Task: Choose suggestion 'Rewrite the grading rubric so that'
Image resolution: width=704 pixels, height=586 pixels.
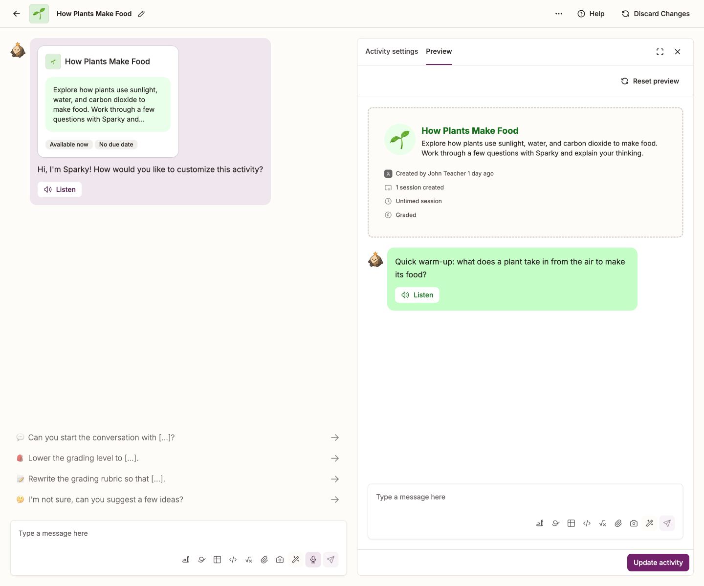Action: tap(178, 479)
